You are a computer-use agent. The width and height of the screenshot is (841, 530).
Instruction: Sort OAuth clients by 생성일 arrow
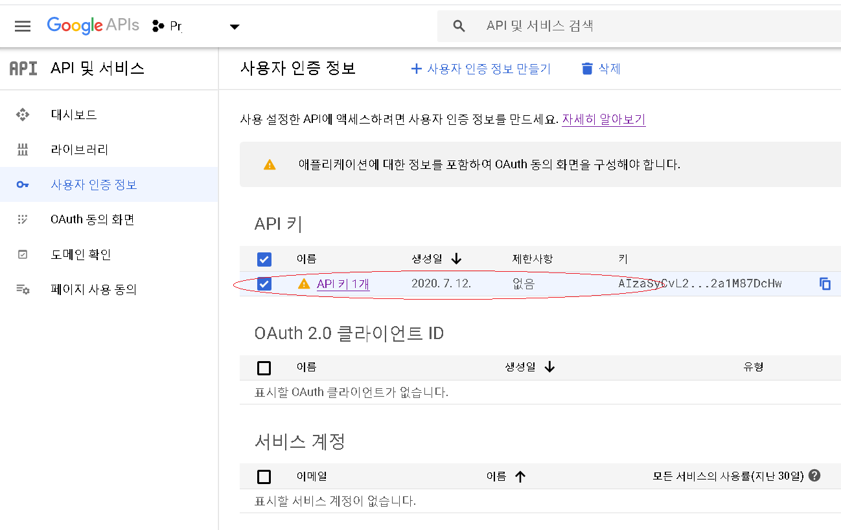point(550,367)
